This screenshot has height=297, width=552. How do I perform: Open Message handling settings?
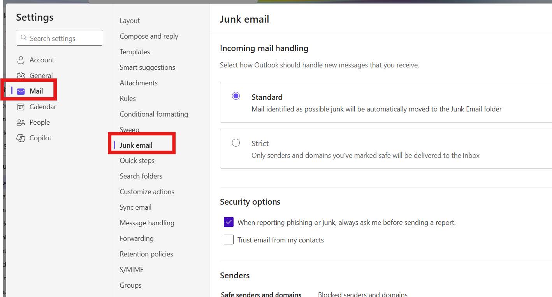tap(147, 223)
